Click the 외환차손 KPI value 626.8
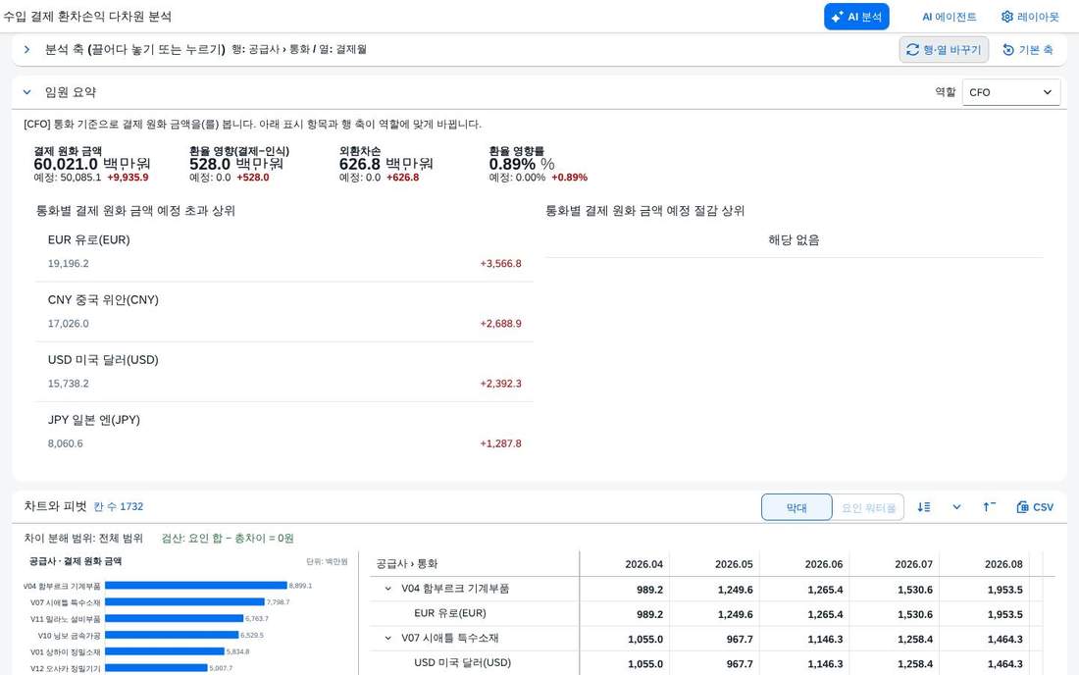Viewport: 1079px width, 675px height. (360, 164)
